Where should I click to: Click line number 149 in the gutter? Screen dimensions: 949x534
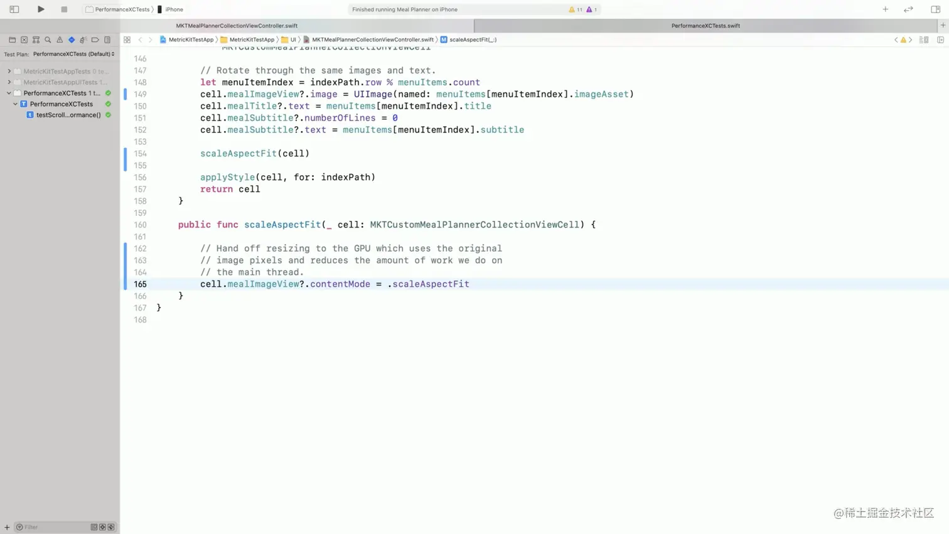[140, 94]
